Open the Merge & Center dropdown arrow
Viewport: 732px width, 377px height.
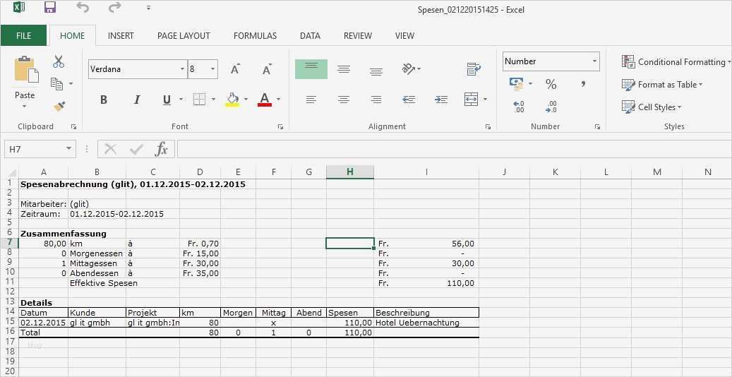pos(485,99)
